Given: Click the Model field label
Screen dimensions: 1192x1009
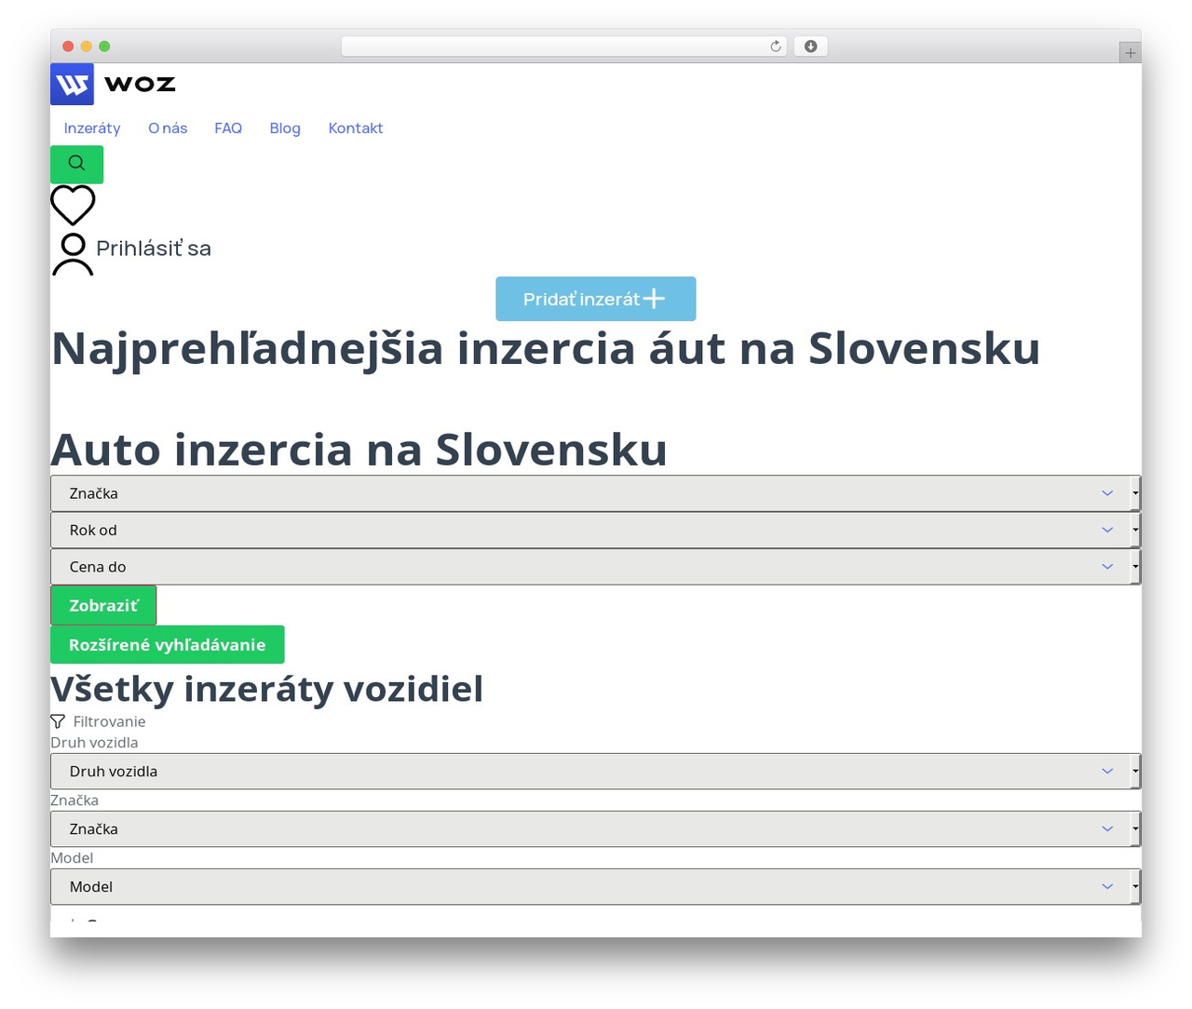Looking at the screenshot, I should (x=72, y=858).
